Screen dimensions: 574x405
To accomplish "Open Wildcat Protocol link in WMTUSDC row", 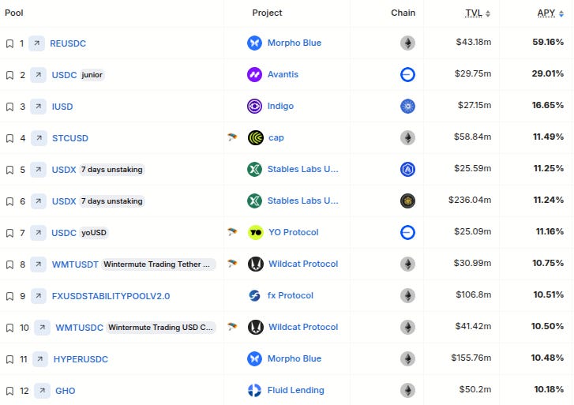I will point(303,327).
